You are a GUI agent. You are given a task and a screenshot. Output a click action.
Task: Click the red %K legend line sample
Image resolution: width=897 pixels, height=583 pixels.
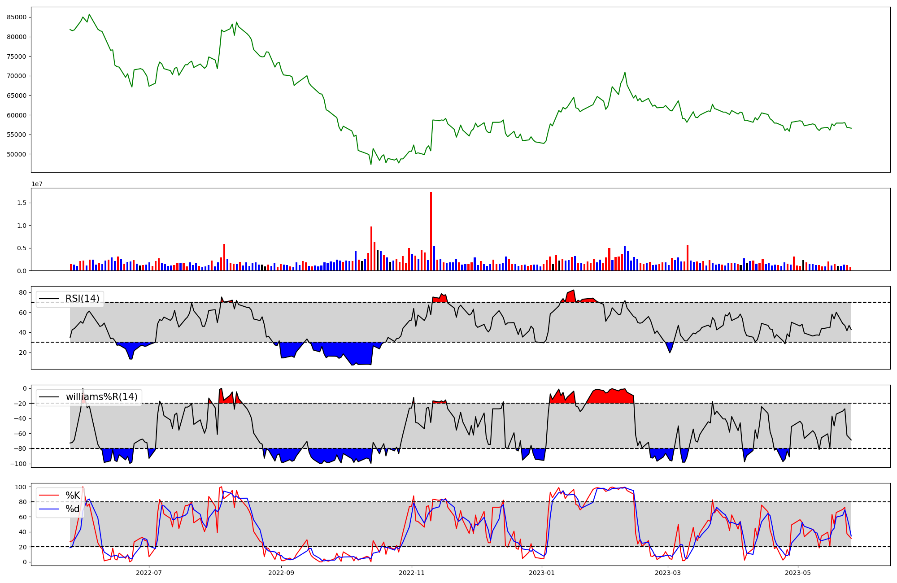(x=49, y=496)
